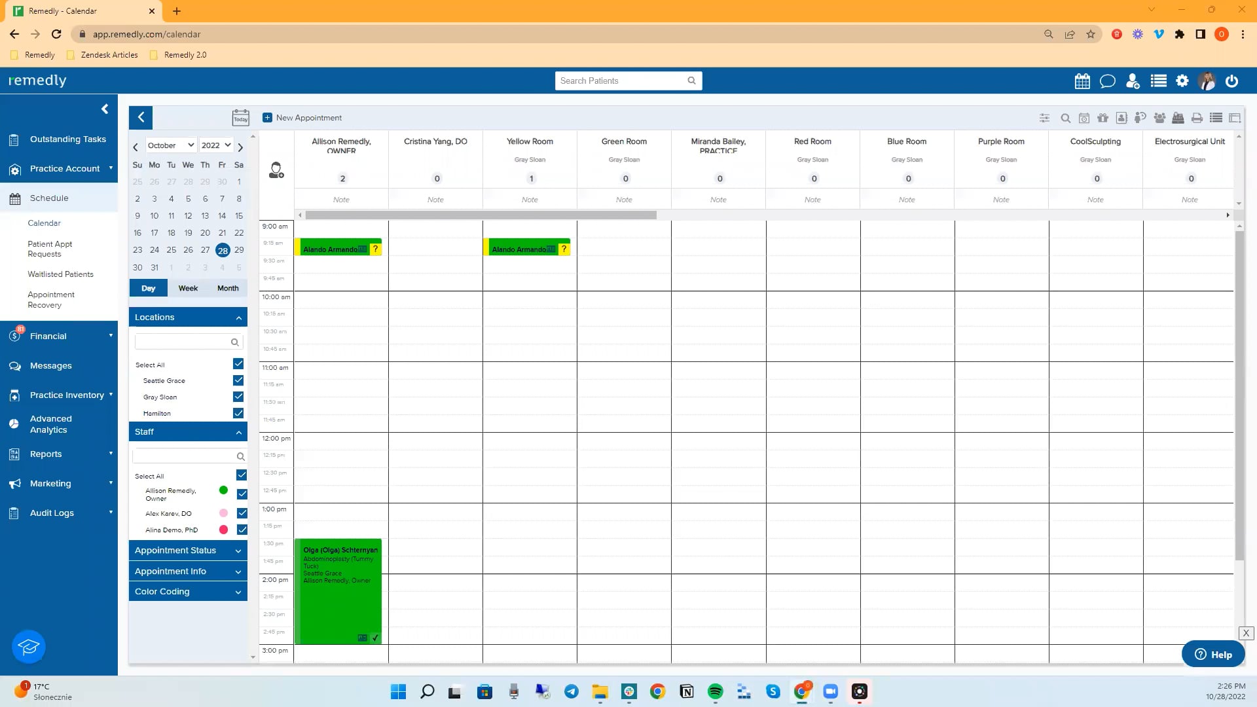Open Waitlisted Patients link

pos(60,274)
